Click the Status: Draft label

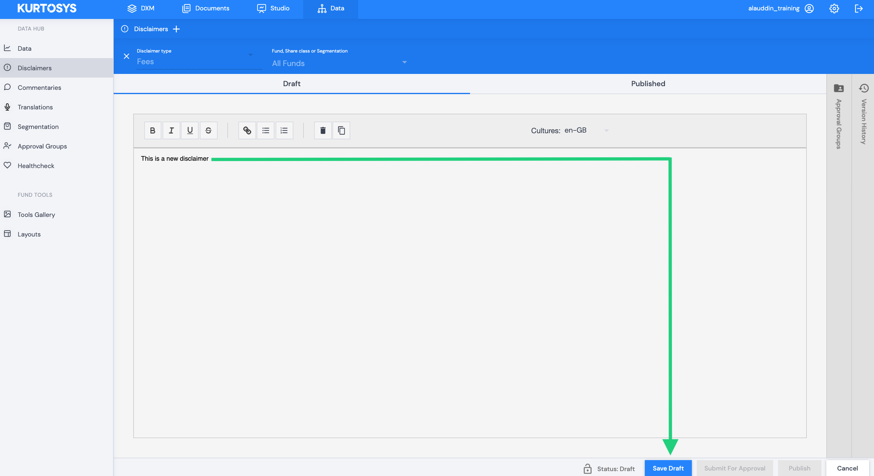pos(616,469)
